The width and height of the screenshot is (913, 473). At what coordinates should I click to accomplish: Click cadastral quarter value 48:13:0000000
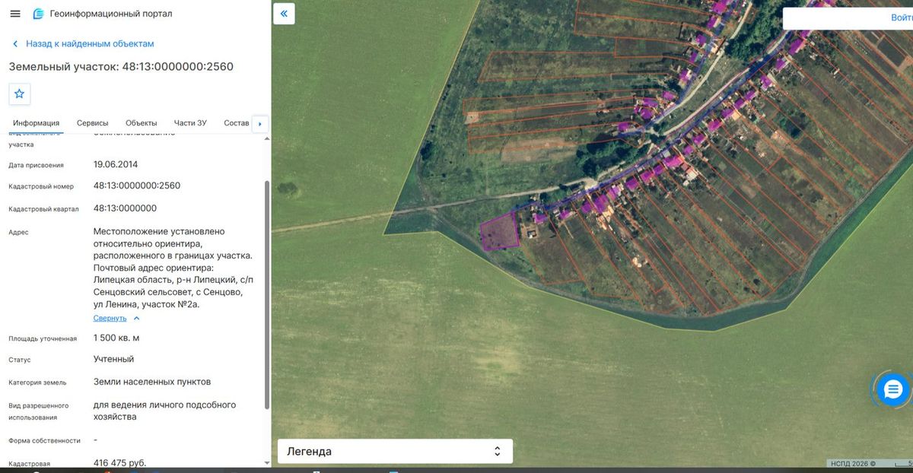pyautogui.click(x=125, y=208)
